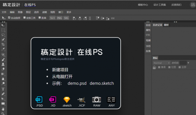Open the 图层 menu
The height and width of the screenshot is (115, 196).
pyautogui.click(x=28, y=12)
